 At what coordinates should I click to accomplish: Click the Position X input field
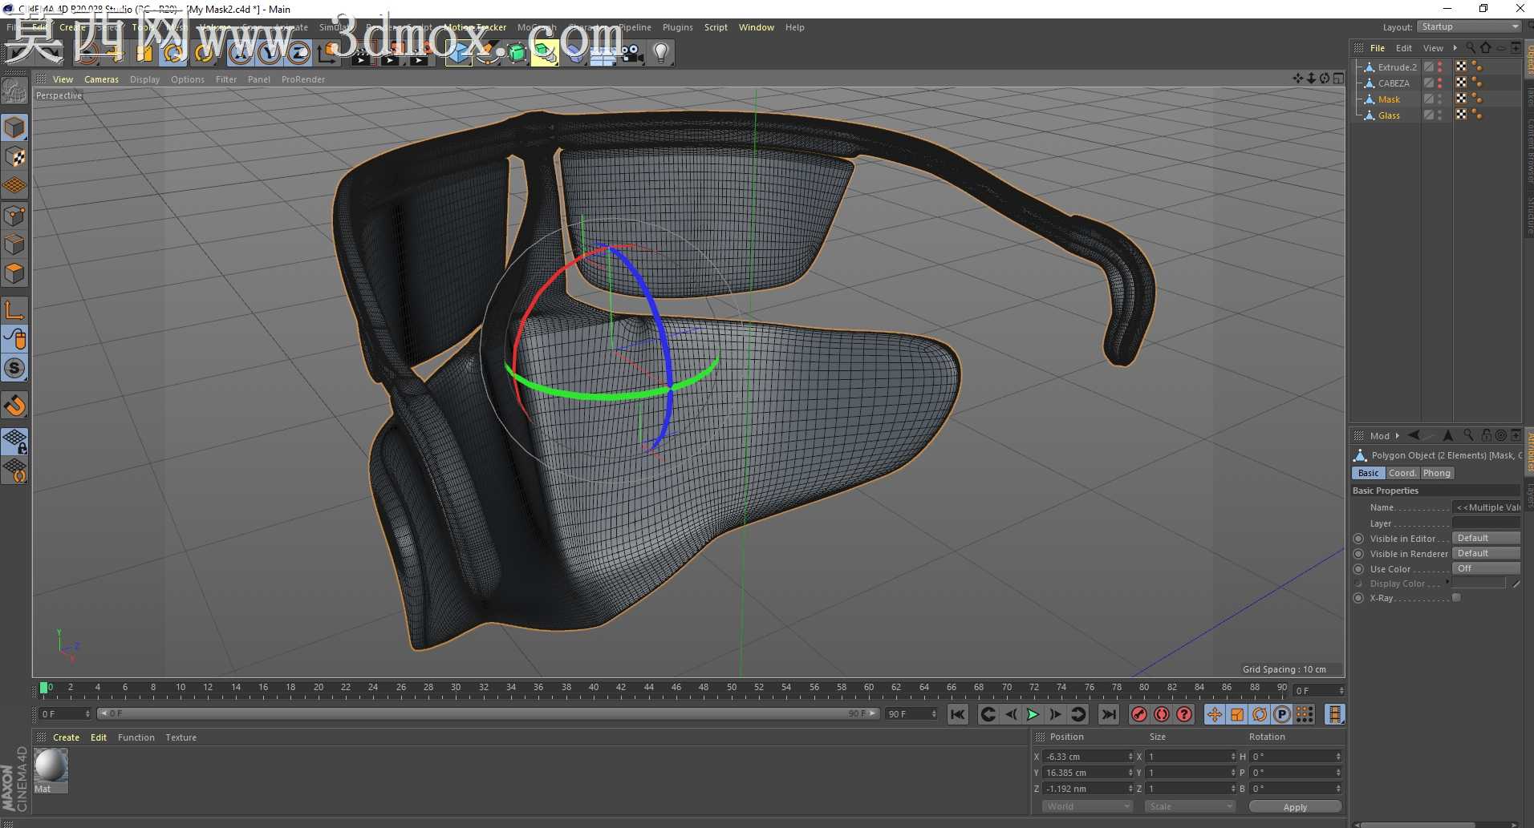point(1088,757)
